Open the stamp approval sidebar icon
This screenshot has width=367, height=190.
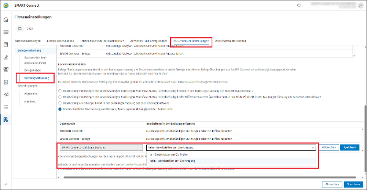pyautogui.click(x=6, y=57)
